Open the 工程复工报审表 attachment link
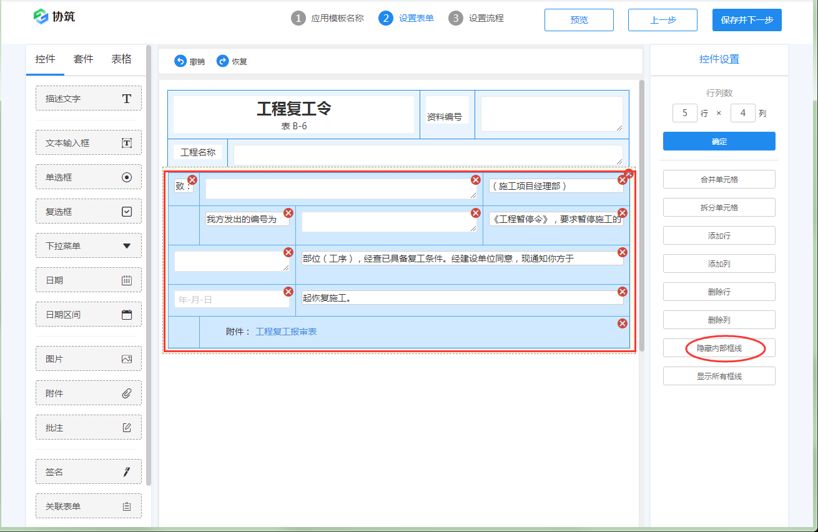The height and width of the screenshot is (532, 818). [x=286, y=332]
